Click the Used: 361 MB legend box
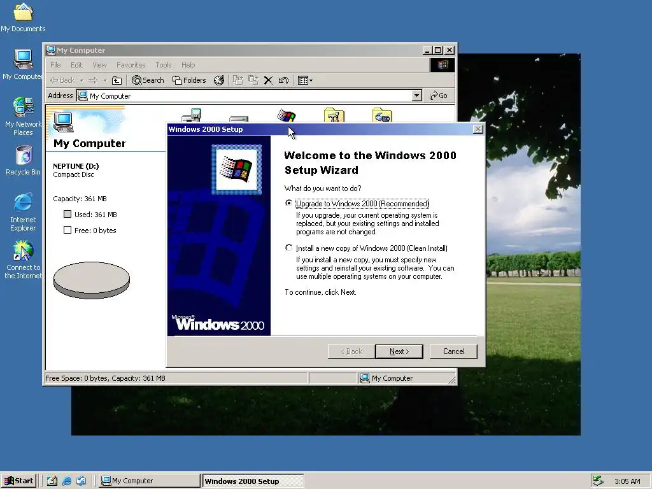Viewport: 652px width, 489px height. coord(67,214)
